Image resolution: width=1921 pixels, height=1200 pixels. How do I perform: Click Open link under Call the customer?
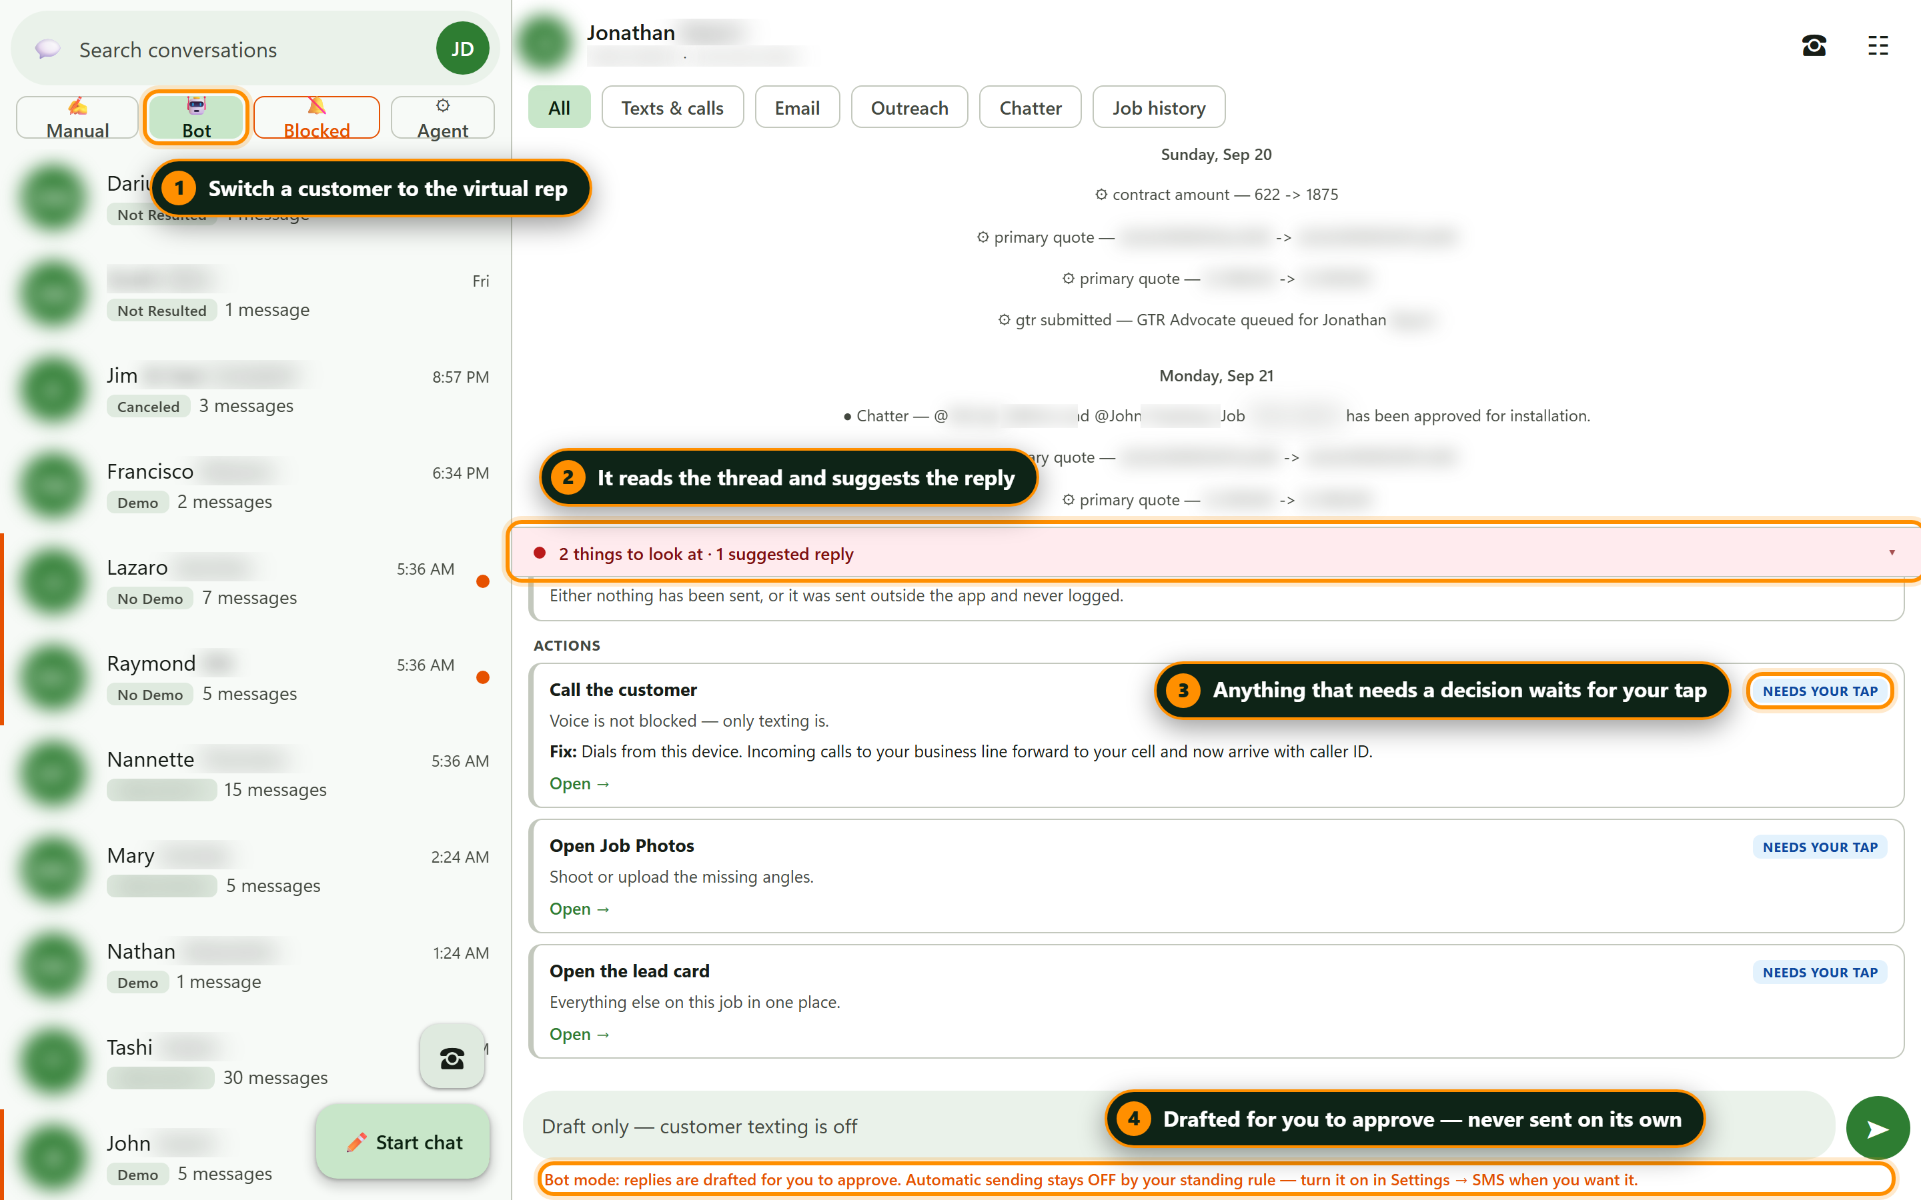coord(579,783)
